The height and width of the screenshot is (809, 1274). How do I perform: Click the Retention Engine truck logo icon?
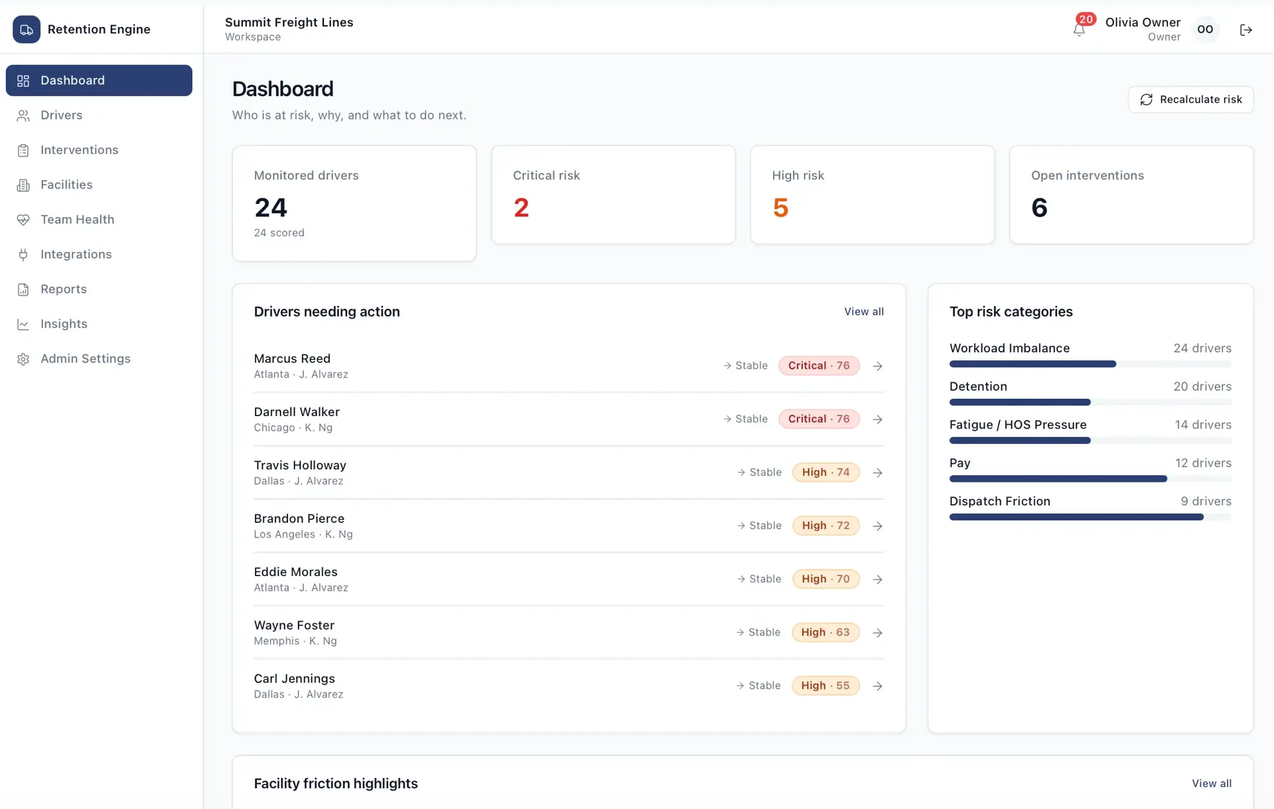tap(27, 29)
